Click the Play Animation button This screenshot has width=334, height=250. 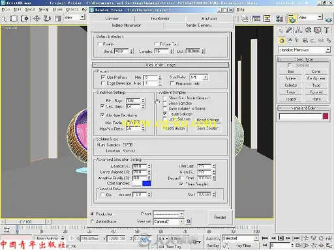(x=281, y=238)
